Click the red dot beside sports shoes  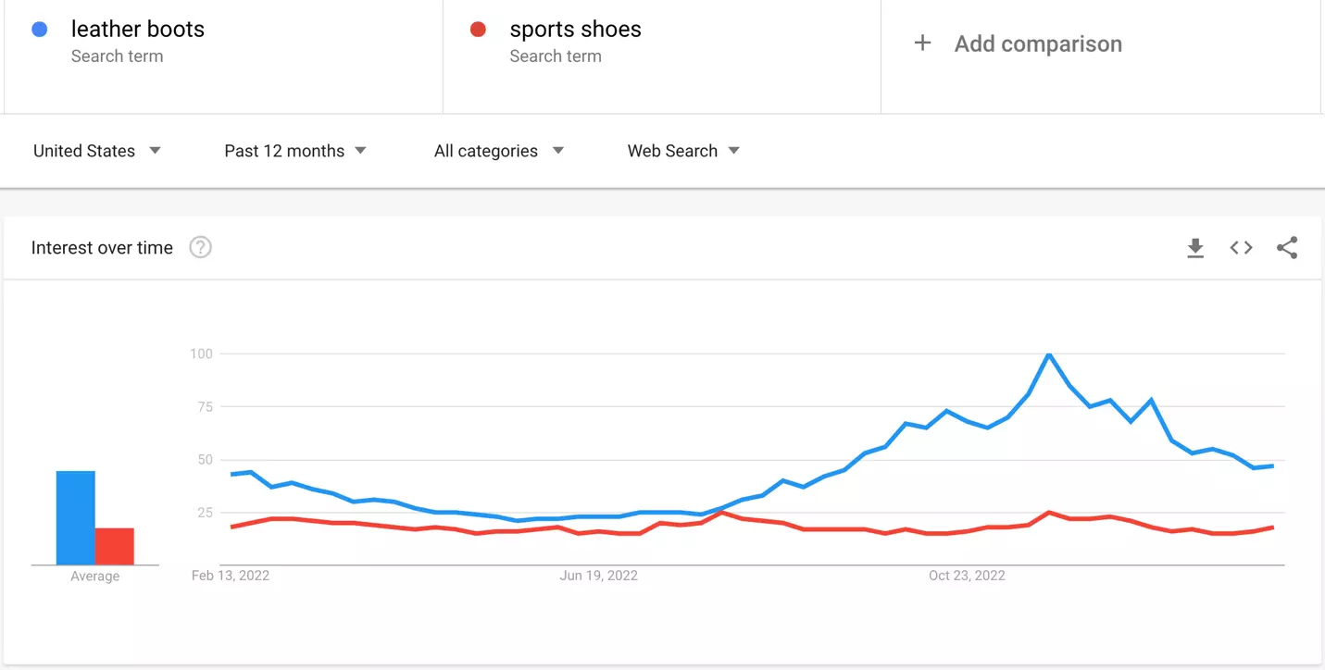point(478,30)
